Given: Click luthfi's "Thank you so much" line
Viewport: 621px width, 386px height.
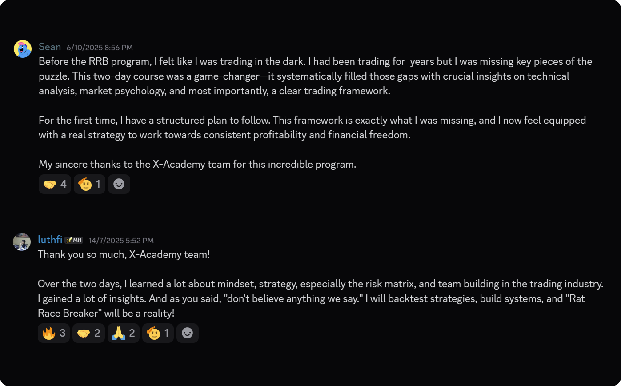Looking at the screenshot, I should tap(124, 255).
